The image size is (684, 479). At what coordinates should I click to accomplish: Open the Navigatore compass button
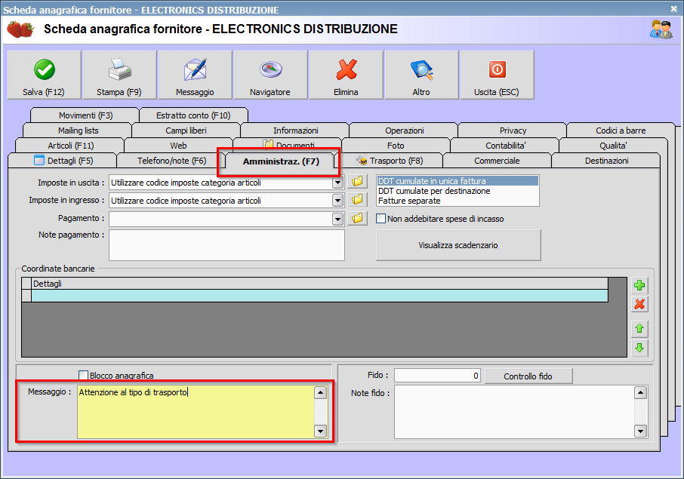click(270, 75)
